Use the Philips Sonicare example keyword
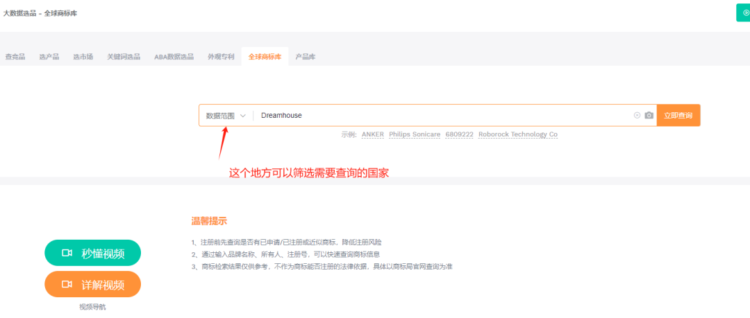This screenshot has width=750, height=318. point(415,134)
